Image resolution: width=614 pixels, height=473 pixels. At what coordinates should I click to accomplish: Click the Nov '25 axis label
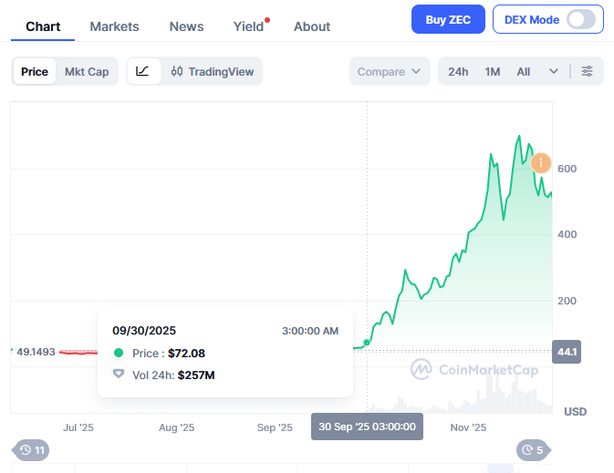(468, 427)
